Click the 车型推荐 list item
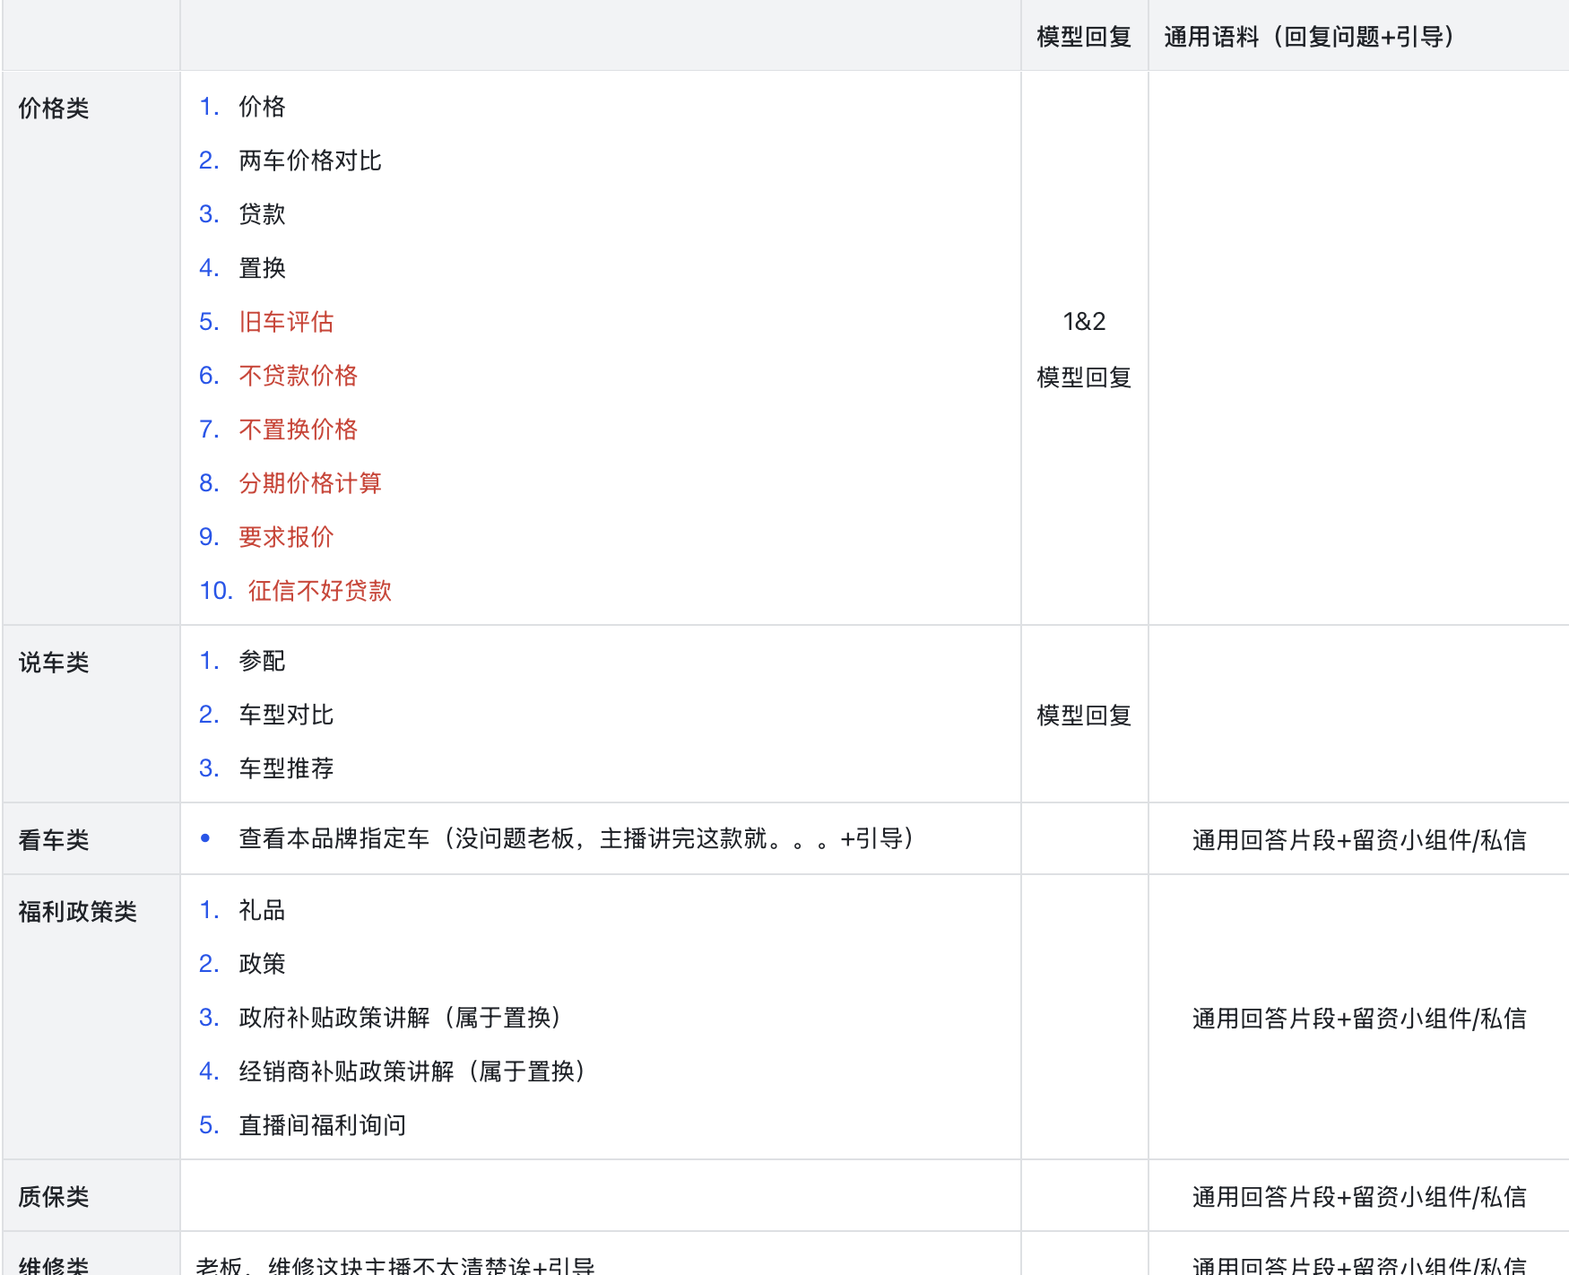 click(286, 768)
